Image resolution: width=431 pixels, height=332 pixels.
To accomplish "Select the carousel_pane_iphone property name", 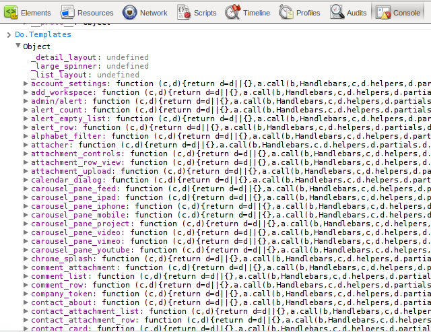I will [78, 206].
